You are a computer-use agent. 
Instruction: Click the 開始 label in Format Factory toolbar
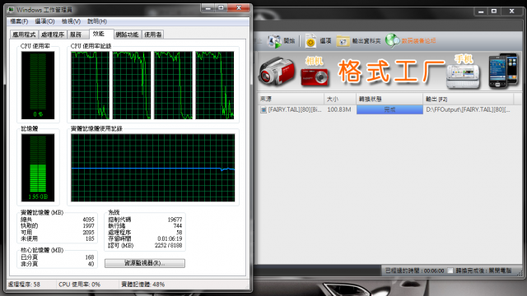(x=289, y=41)
